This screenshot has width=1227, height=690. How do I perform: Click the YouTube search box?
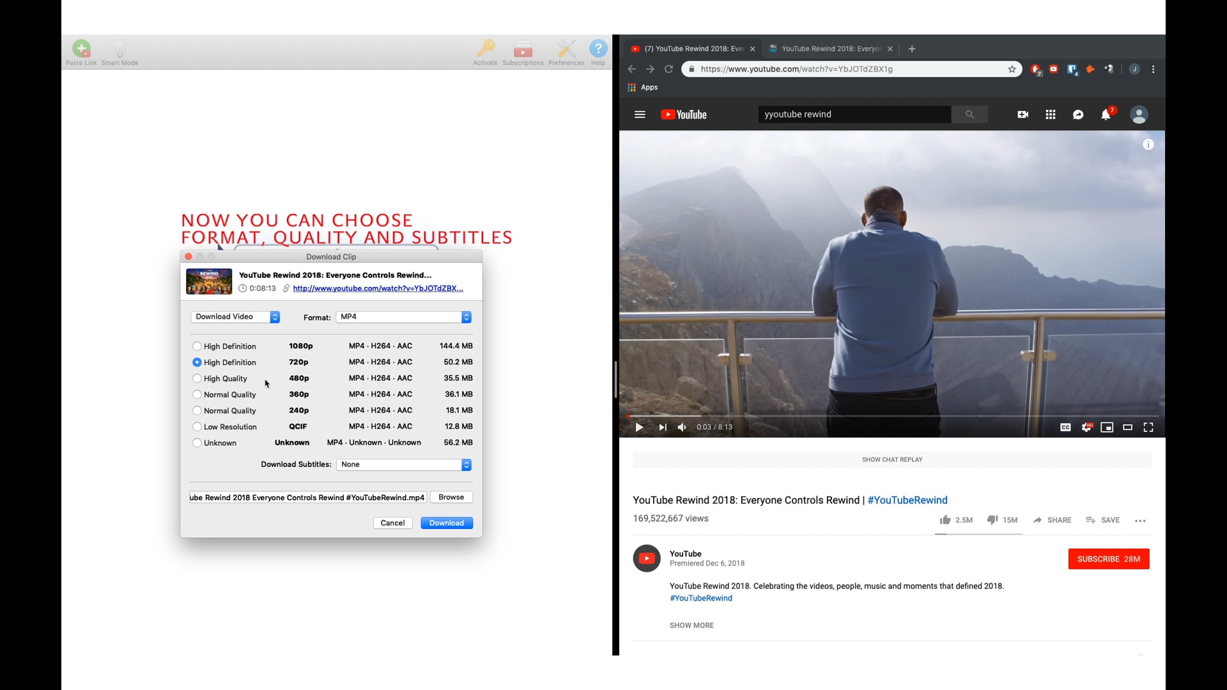(854, 114)
